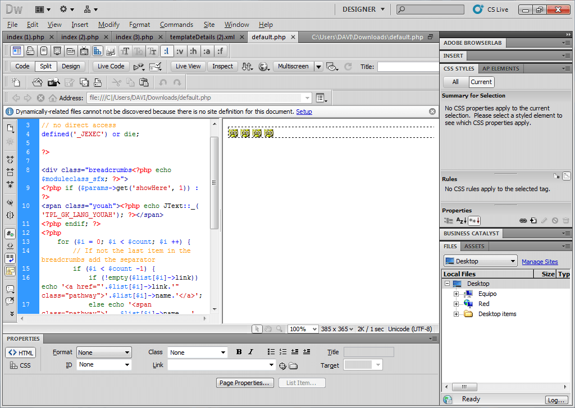Image resolution: width=575 pixels, height=408 pixels.
Task: Render the page for TV media type
Action: [84, 51]
